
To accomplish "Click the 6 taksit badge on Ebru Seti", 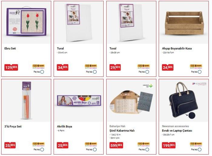I will 38,66.
